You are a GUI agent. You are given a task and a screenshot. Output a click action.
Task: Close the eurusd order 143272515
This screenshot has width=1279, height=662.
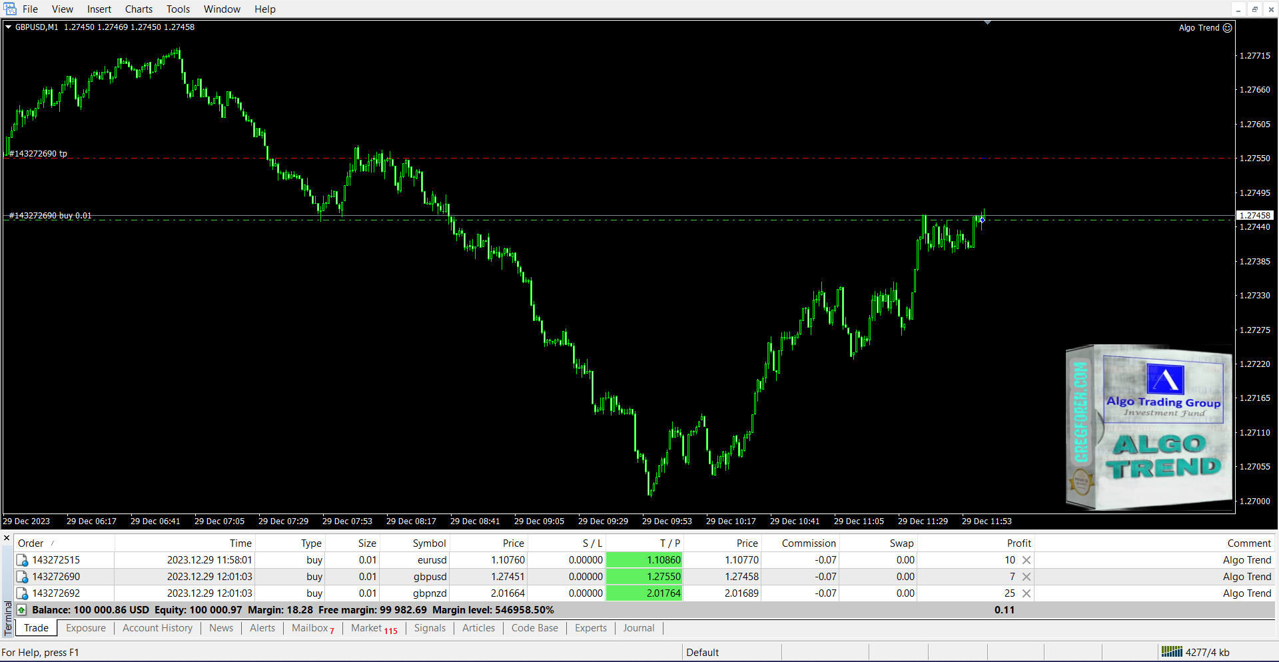point(1027,560)
